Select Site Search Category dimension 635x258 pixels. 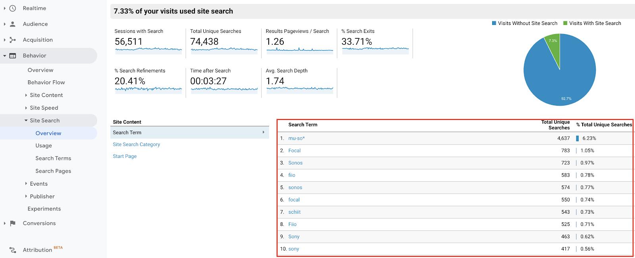pos(136,144)
